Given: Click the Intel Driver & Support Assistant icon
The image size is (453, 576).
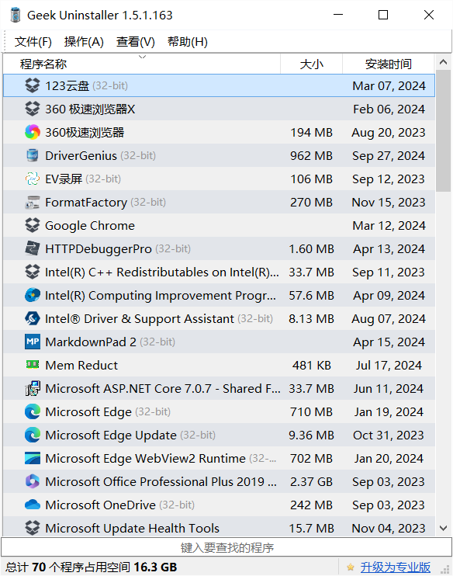Looking at the screenshot, I should pos(33,318).
